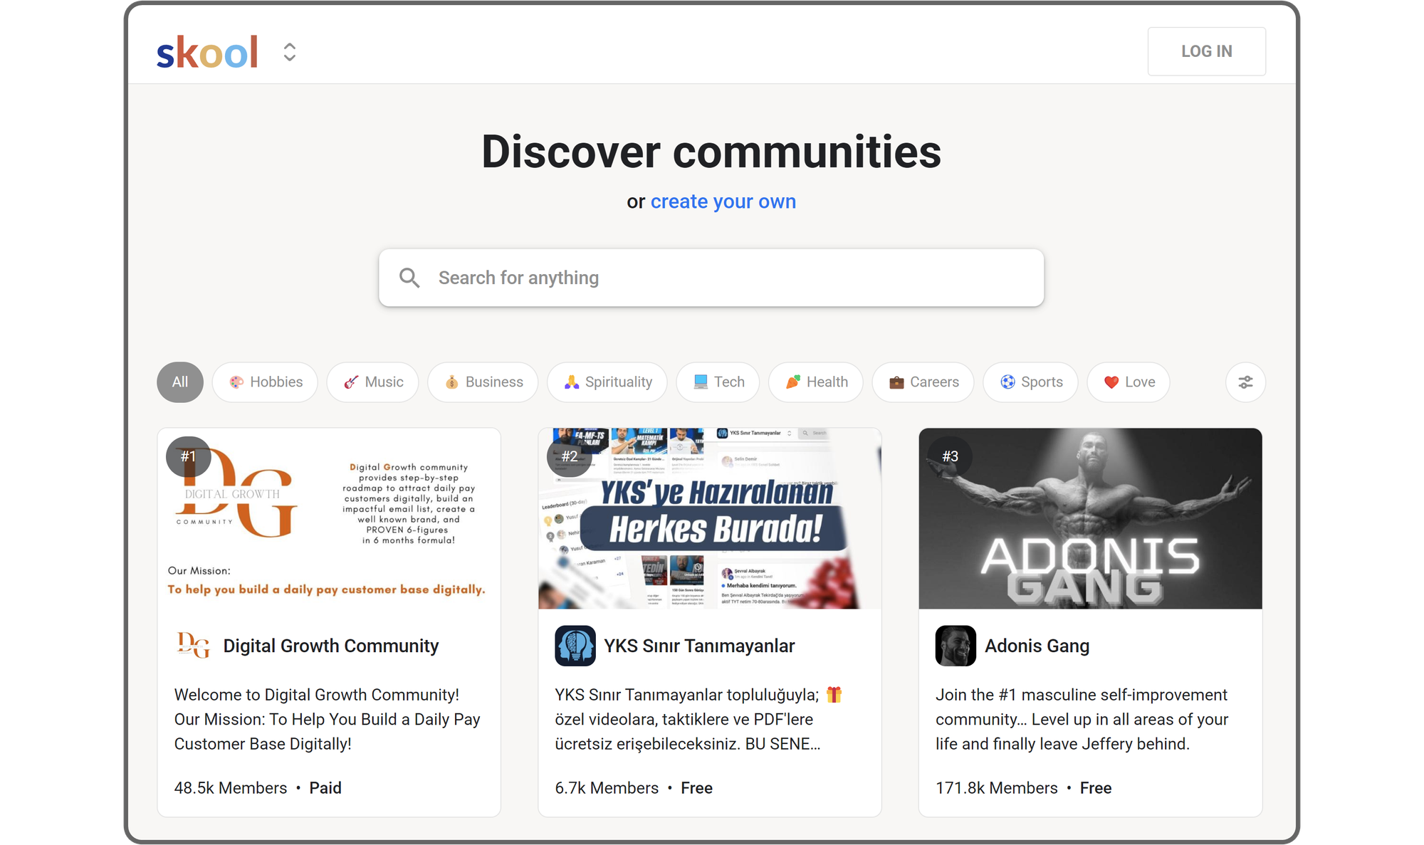
Task: Select the Spirituality category chip
Action: [x=607, y=382]
